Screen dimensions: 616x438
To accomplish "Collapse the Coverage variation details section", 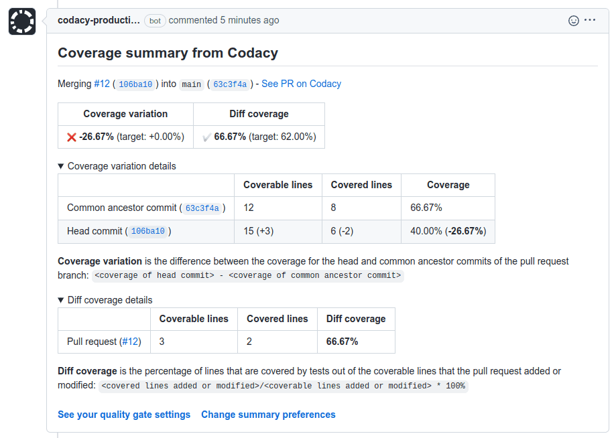I will pyautogui.click(x=117, y=165).
